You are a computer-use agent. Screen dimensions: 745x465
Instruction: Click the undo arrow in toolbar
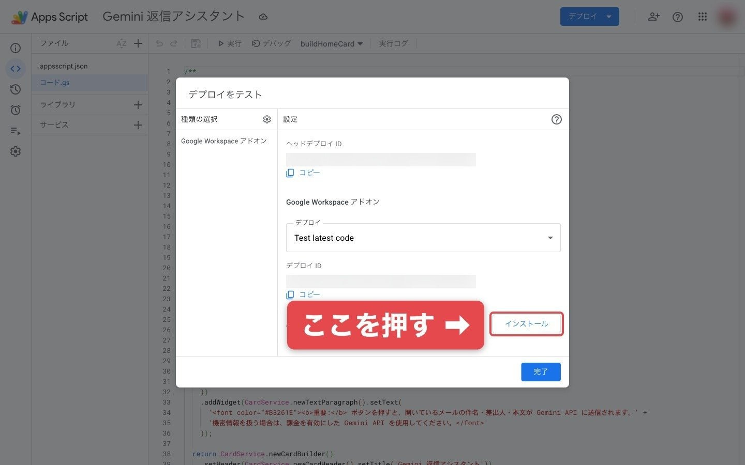159,43
